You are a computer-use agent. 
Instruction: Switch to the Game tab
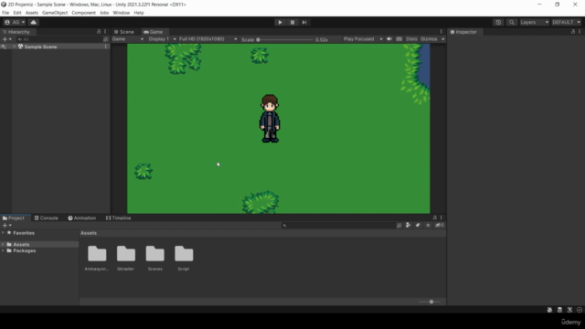pos(154,32)
